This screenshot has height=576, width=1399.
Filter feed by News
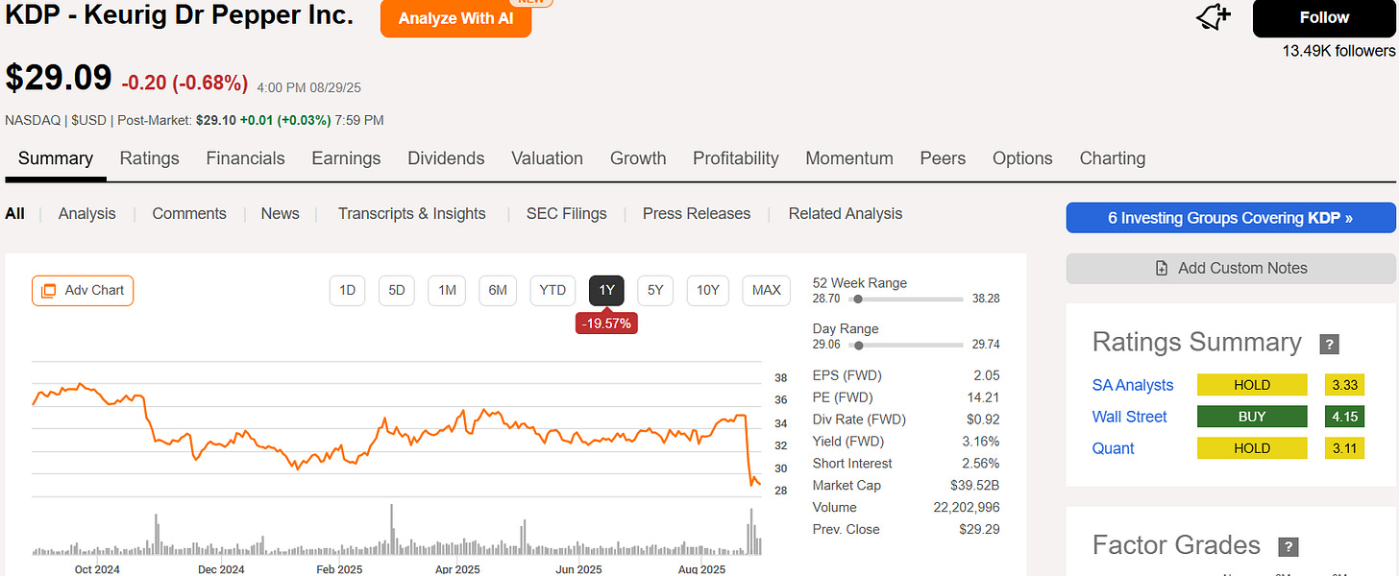pyautogui.click(x=280, y=213)
